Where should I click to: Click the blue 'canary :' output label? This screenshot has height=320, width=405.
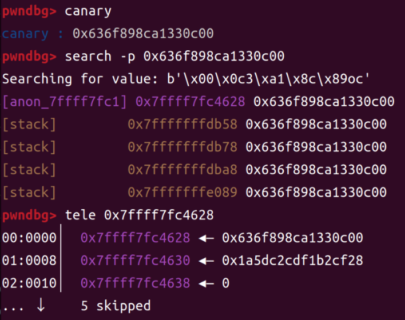coord(33,34)
